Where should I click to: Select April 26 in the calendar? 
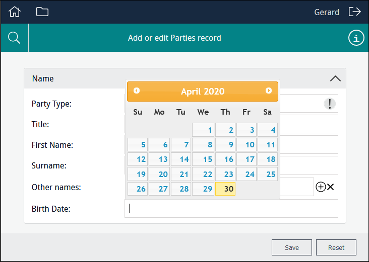(x=138, y=189)
